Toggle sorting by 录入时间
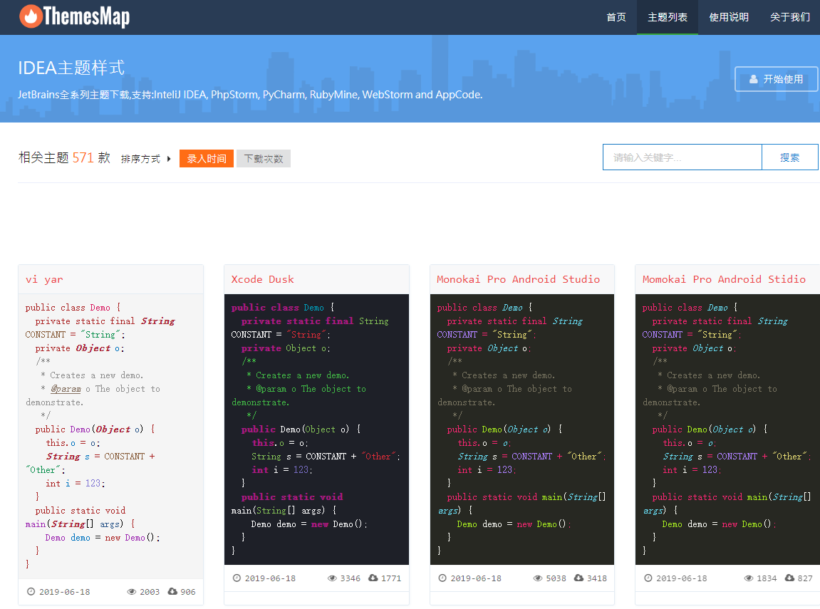The width and height of the screenshot is (820, 609). (206, 159)
